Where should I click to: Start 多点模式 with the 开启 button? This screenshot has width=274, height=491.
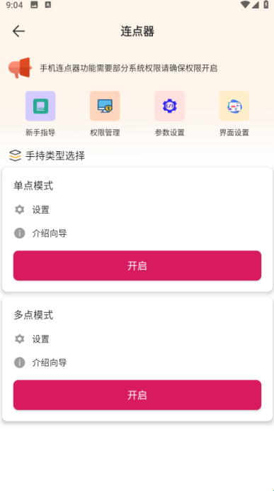click(137, 395)
